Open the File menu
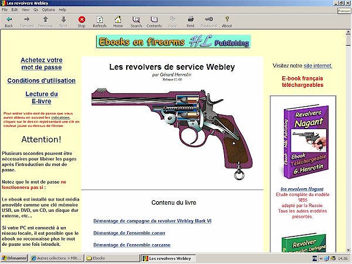This screenshot has width=352, height=264. click(5, 9)
